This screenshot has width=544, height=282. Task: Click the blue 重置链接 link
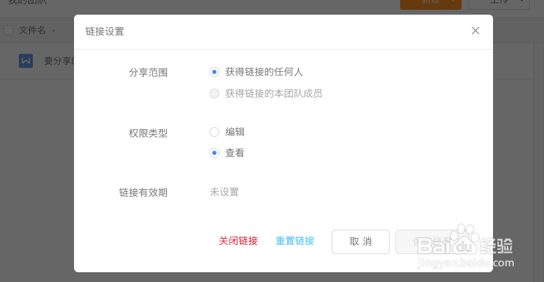tap(295, 241)
